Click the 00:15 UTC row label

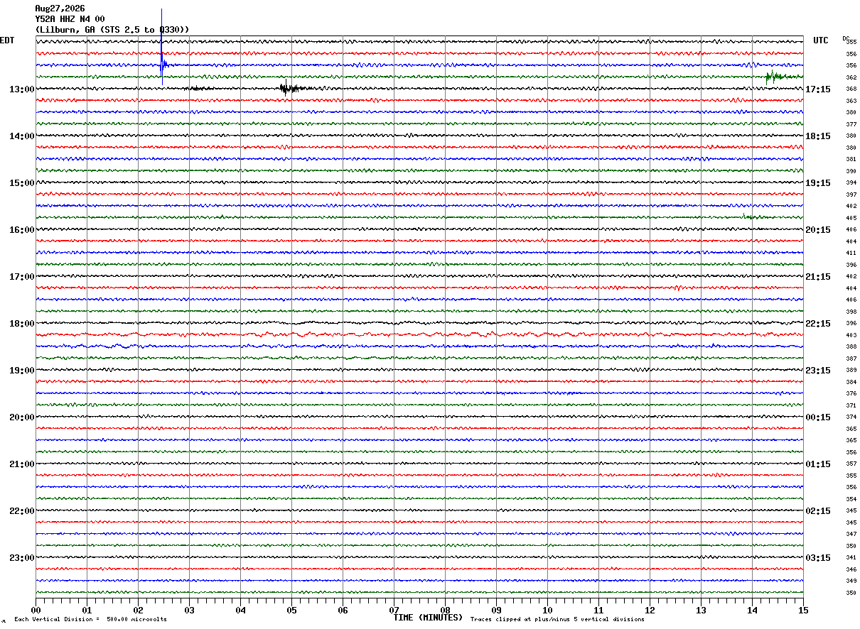click(818, 417)
